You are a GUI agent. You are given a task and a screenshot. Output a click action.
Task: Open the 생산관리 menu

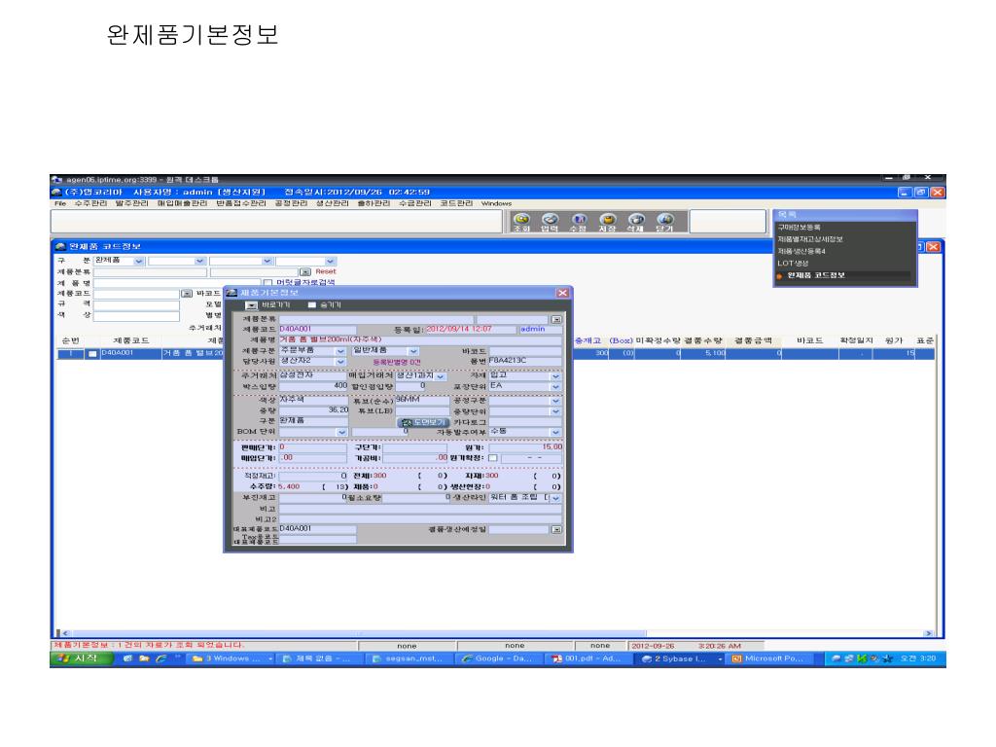pos(333,203)
